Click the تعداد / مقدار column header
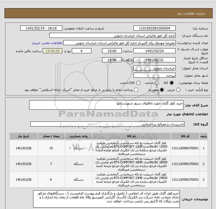The width and height of the screenshot is (216, 209). tap(51, 136)
